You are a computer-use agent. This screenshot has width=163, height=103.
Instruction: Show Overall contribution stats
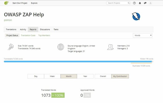click(103, 76)
